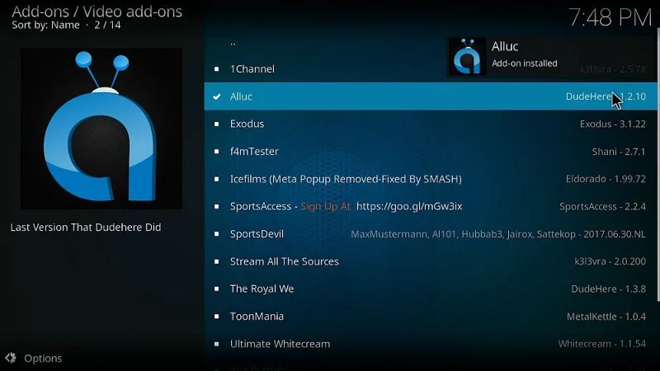Click 'Last Version That Dudehere Did' description

point(86,228)
